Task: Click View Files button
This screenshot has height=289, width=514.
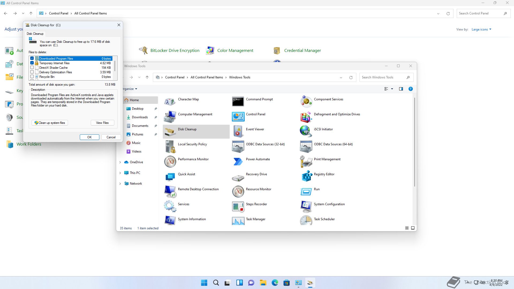Action: [102, 123]
